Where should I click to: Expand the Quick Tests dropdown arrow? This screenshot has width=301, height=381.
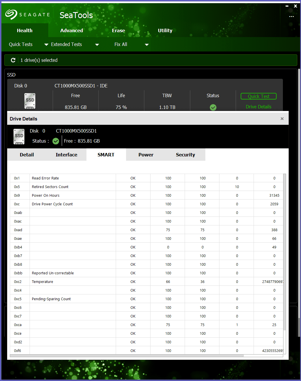(46, 45)
